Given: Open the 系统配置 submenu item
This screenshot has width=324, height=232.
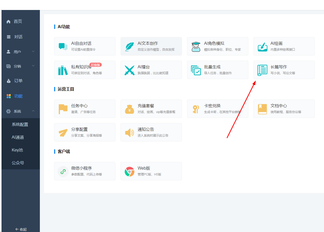Looking at the screenshot, I should [x=20, y=125].
